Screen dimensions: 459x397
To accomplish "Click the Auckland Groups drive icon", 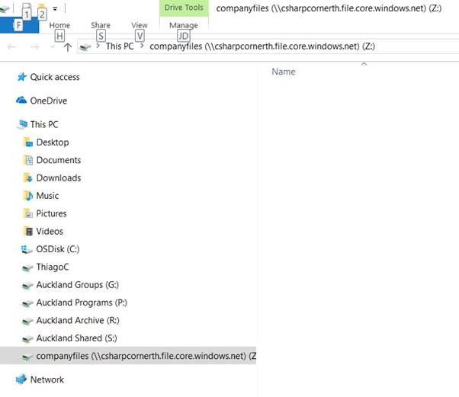I will pyautogui.click(x=27, y=286).
